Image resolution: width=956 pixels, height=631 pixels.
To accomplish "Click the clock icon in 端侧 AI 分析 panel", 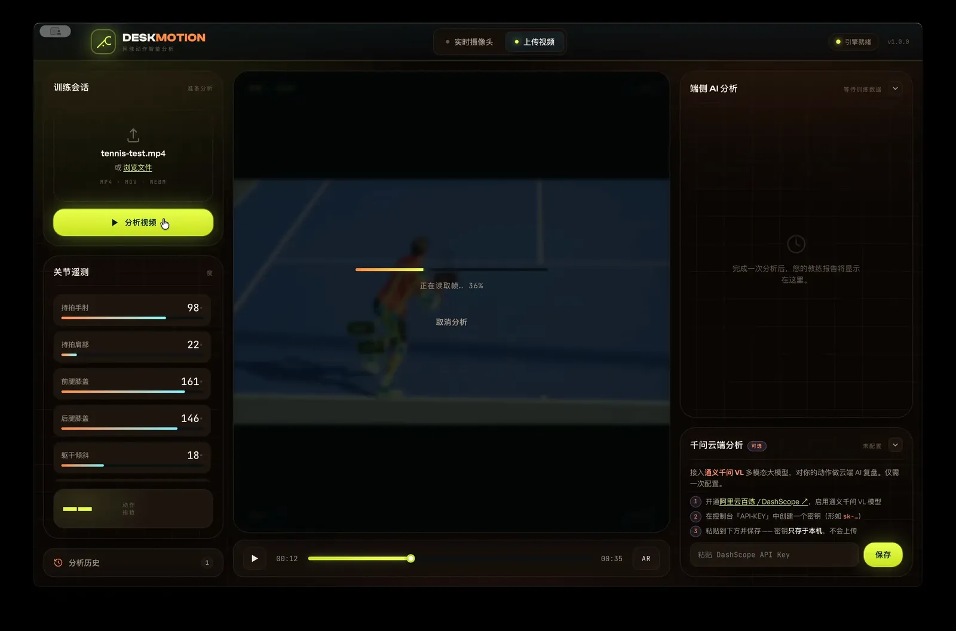I will point(796,244).
